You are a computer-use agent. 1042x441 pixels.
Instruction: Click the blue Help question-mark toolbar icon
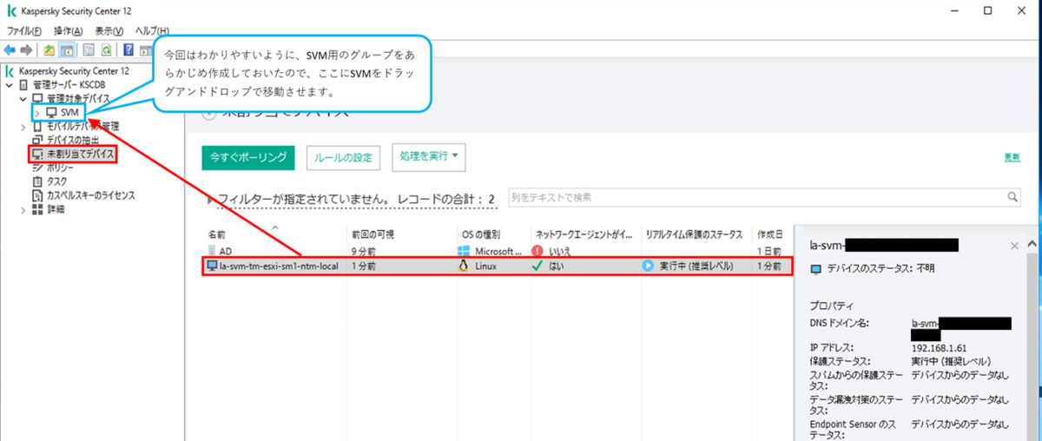point(129,49)
